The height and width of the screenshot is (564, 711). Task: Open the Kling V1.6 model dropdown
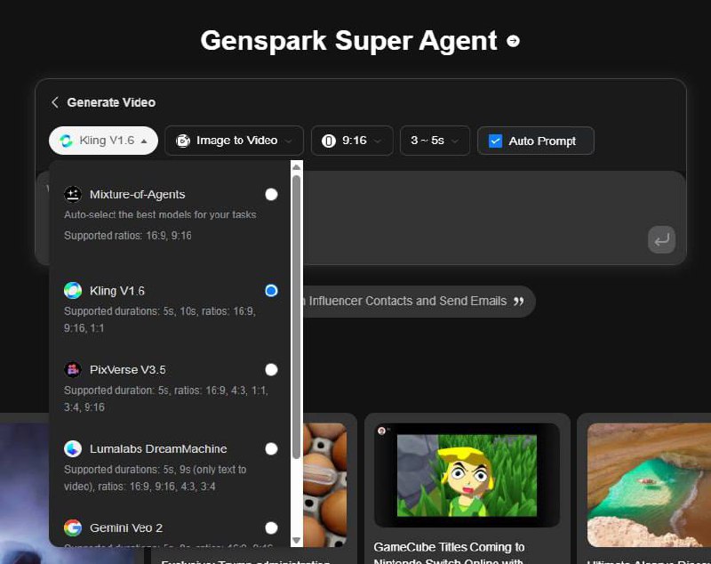pyautogui.click(x=103, y=141)
